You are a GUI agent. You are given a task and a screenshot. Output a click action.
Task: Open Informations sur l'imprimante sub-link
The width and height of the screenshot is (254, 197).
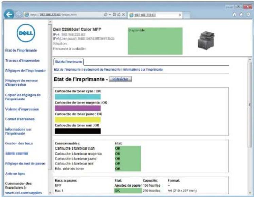tap(143, 70)
